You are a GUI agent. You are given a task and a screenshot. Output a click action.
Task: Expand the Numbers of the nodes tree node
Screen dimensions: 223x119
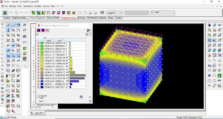pyautogui.click(x=34, y=105)
